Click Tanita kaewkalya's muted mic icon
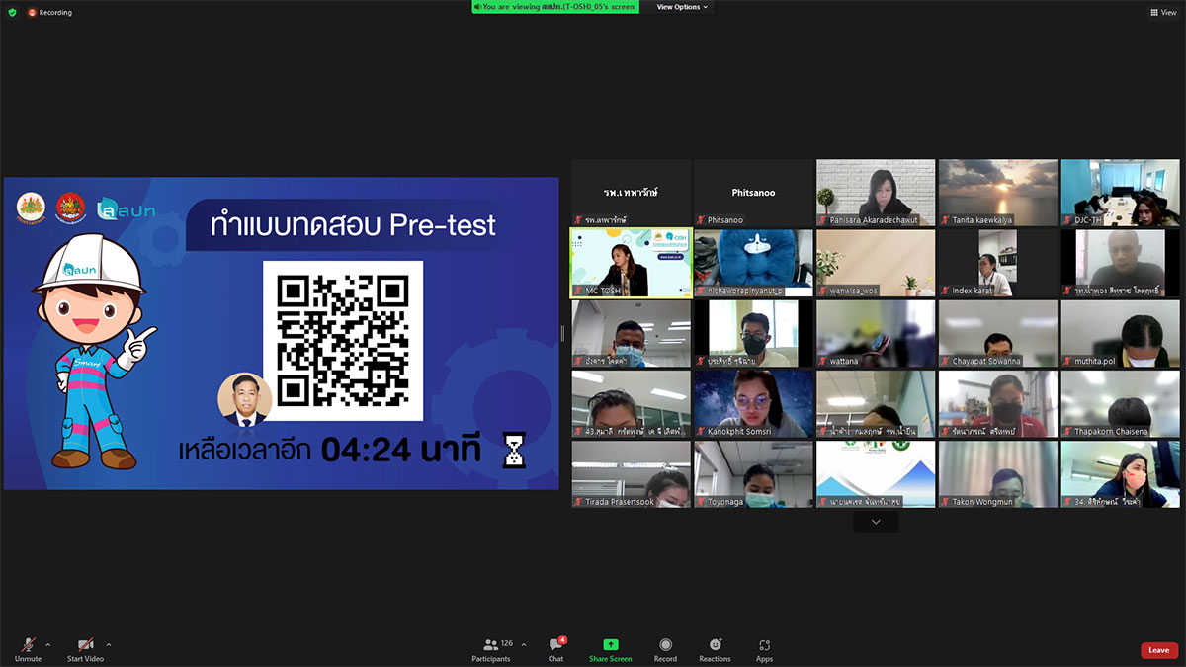1186x667 pixels. (x=946, y=219)
